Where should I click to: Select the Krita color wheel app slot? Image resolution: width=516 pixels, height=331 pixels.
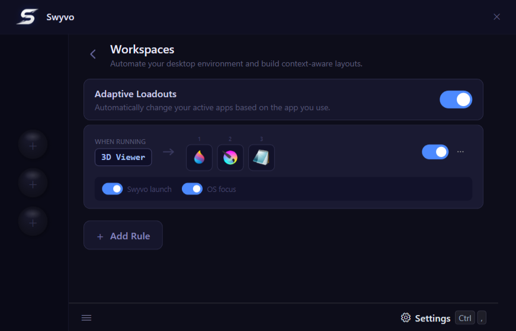(x=230, y=158)
